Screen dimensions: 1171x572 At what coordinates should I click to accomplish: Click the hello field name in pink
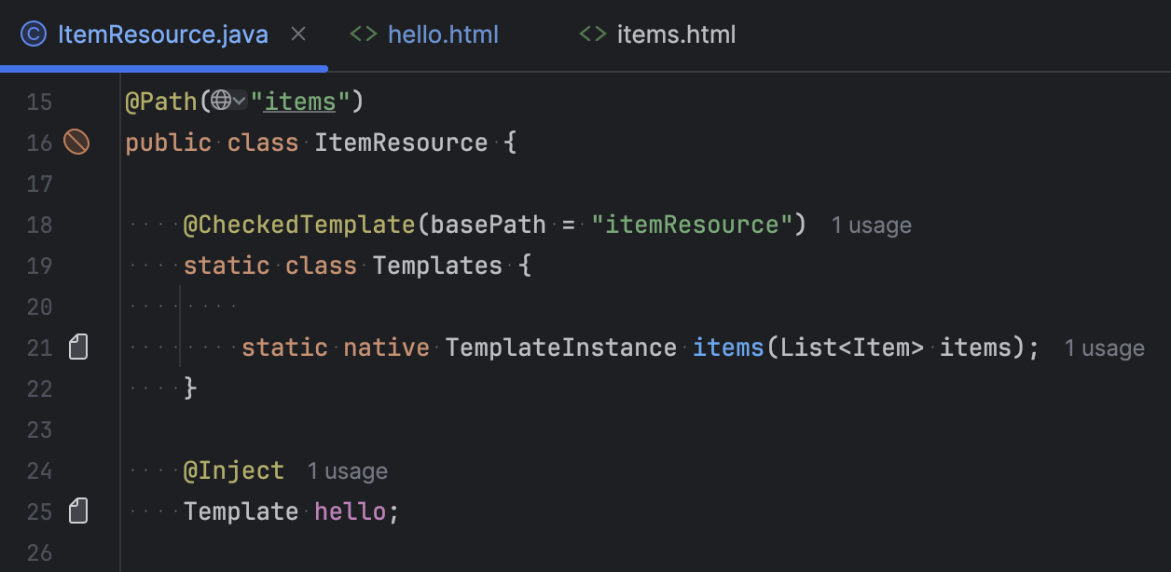tap(351, 511)
